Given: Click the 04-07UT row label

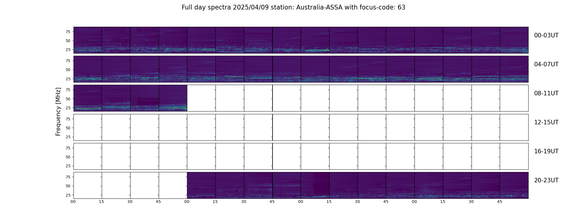Looking at the screenshot, I should 546,64.
